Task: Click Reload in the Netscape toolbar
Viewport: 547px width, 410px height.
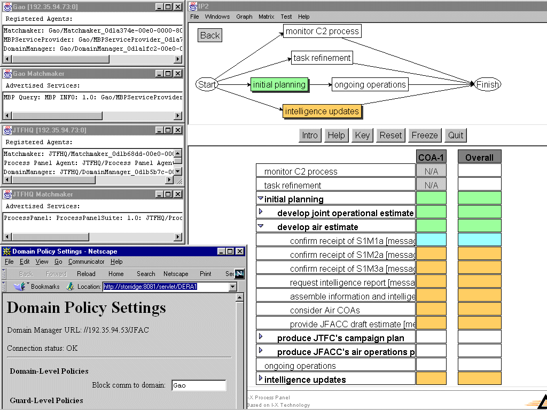Action: (x=86, y=274)
